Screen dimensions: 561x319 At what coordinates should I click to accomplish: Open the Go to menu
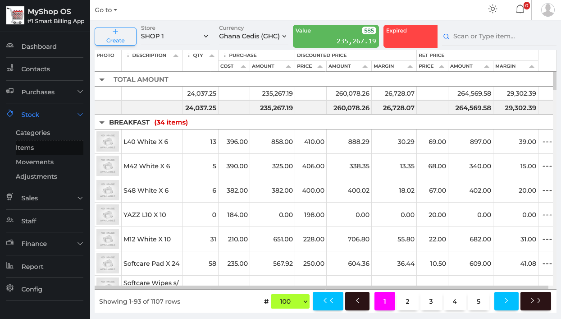pyautogui.click(x=106, y=10)
